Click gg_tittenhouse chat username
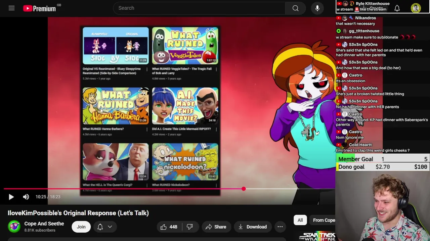 (x=364, y=31)
